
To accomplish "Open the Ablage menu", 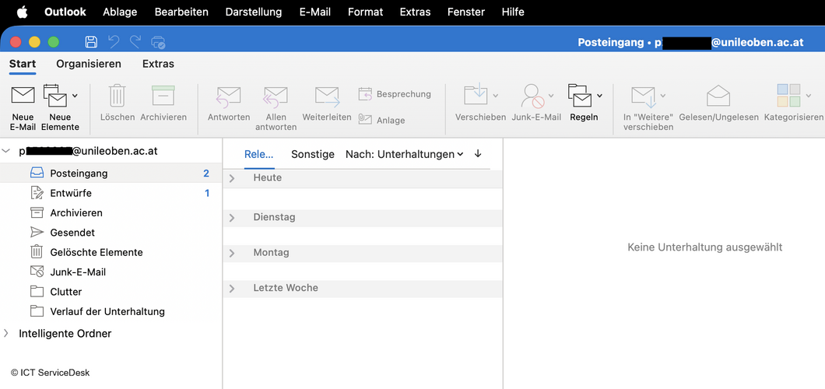I will (120, 12).
